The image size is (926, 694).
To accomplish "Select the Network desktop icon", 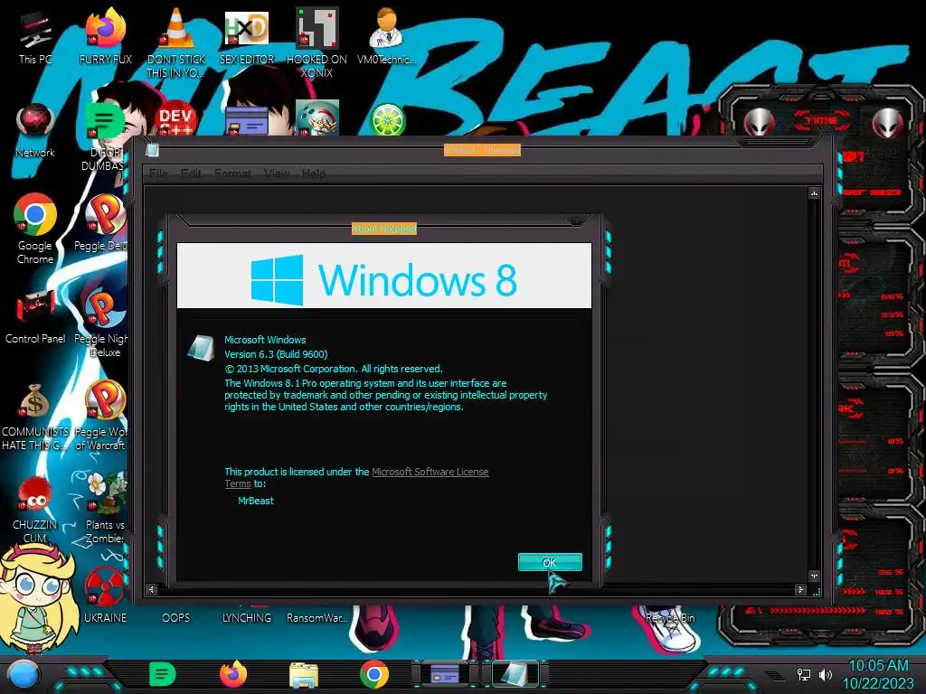I will click(35, 130).
